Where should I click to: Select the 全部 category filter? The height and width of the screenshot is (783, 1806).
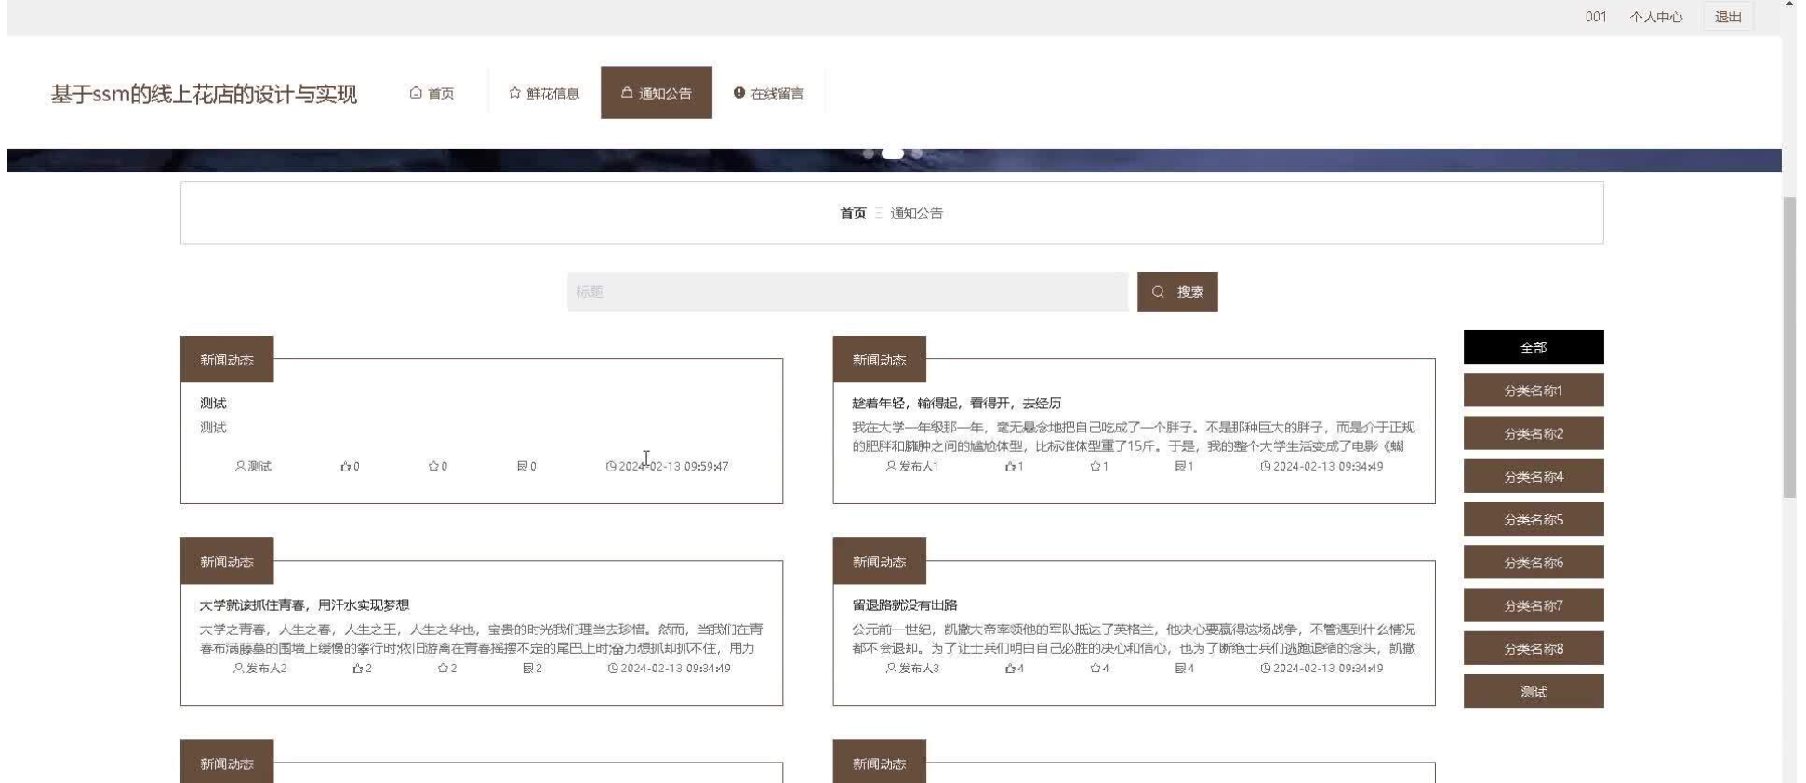[x=1534, y=347]
